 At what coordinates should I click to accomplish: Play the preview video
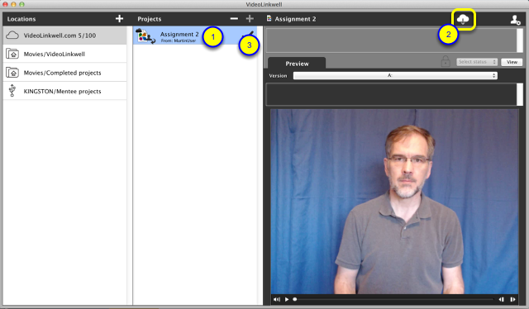coord(287,299)
